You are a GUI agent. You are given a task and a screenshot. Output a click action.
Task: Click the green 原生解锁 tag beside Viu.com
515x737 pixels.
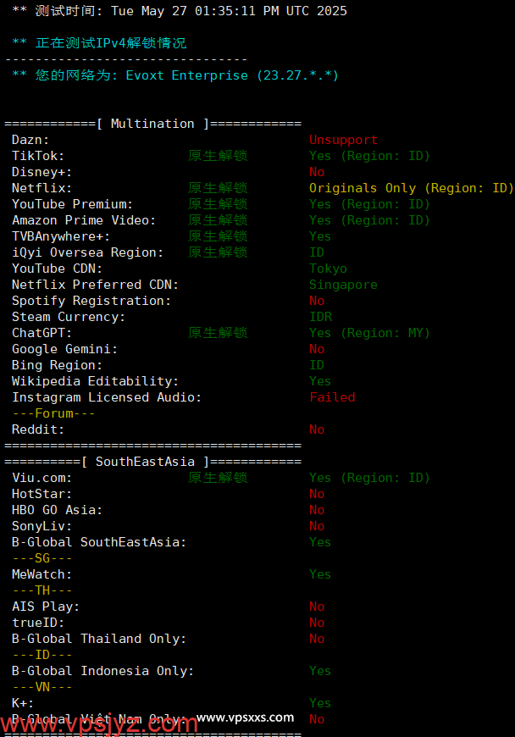(x=218, y=478)
